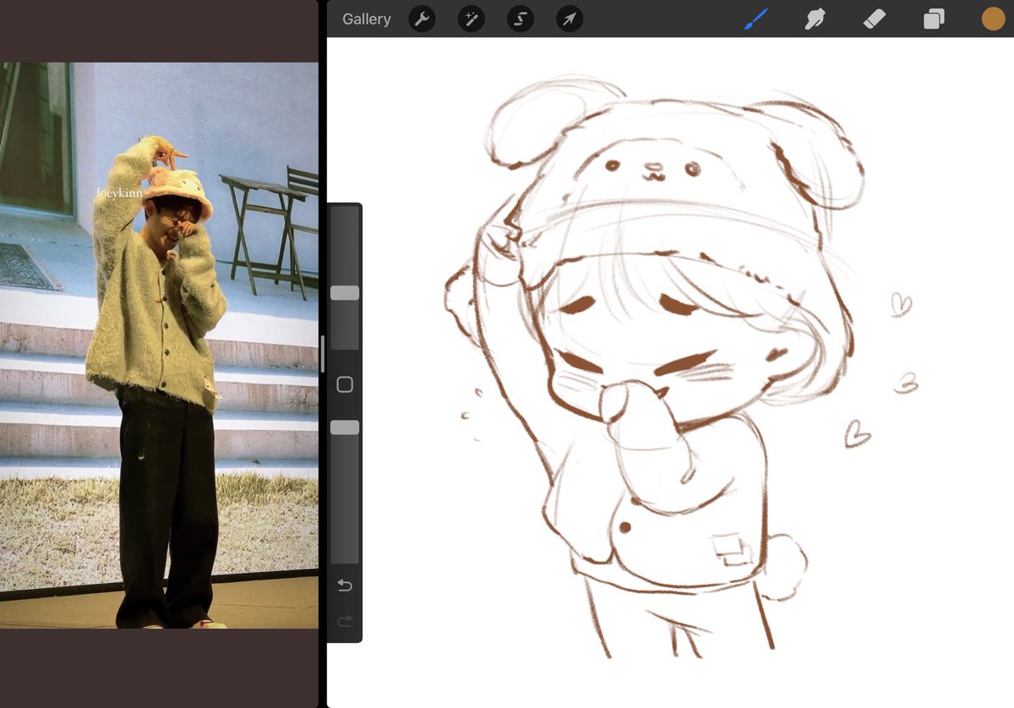
Task: Click the split-view divider handle
Action: [x=322, y=354]
